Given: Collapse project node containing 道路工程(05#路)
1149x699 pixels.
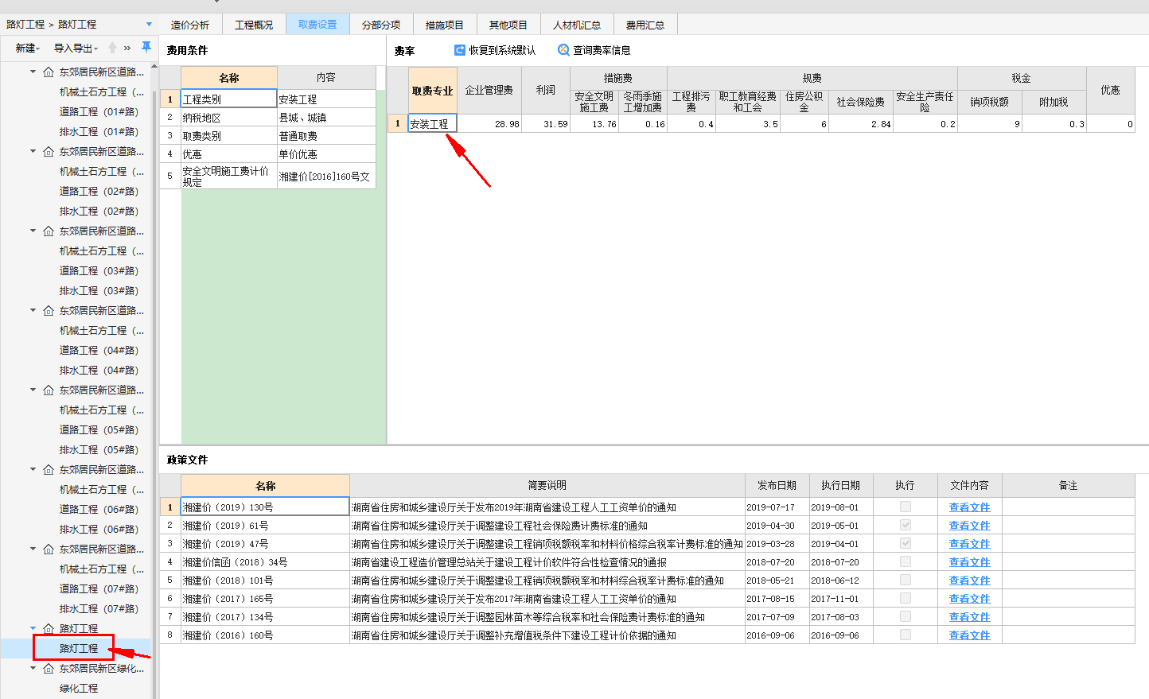Looking at the screenshot, I should tap(33, 390).
